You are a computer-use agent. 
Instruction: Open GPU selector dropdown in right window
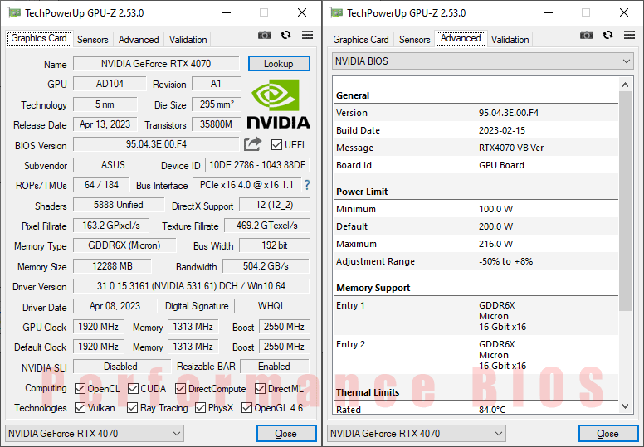tap(416, 434)
